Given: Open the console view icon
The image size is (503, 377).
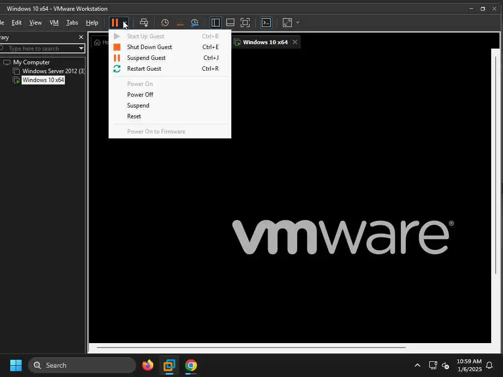Looking at the screenshot, I should pos(266,23).
